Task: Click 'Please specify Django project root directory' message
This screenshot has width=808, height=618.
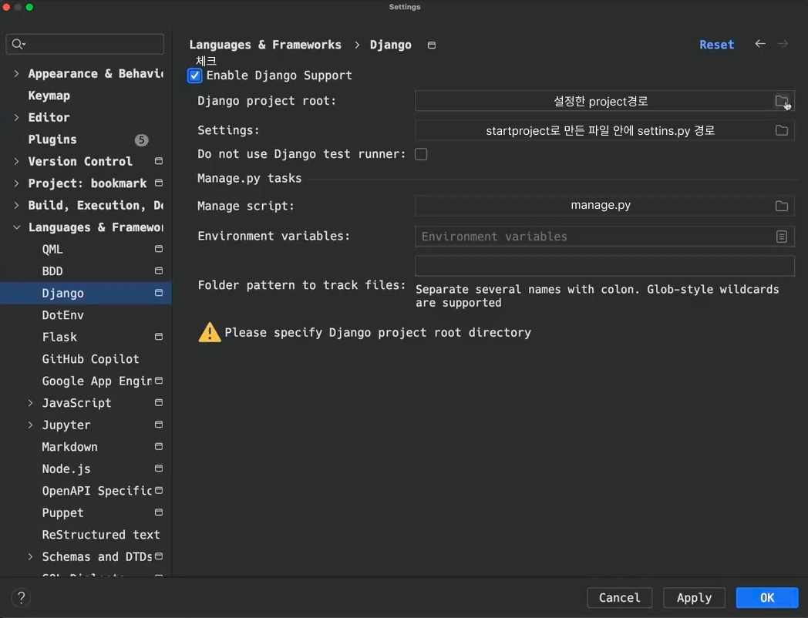Action: coord(378,333)
